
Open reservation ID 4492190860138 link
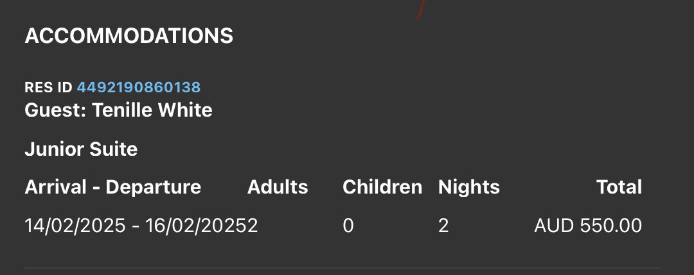click(139, 87)
